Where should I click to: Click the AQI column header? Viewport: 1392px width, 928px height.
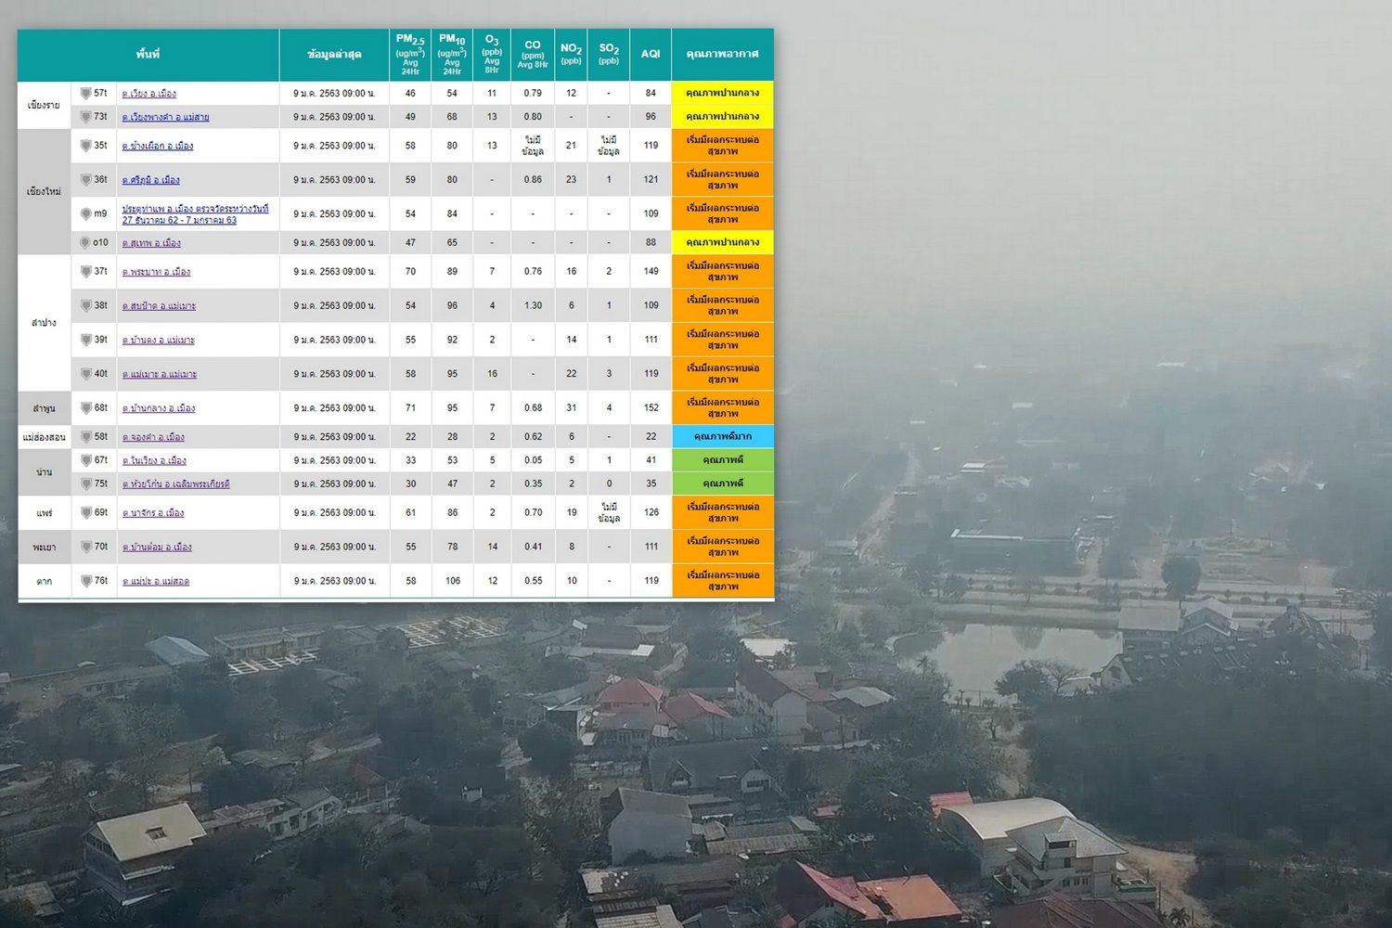pyautogui.click(x=651, y=55)
